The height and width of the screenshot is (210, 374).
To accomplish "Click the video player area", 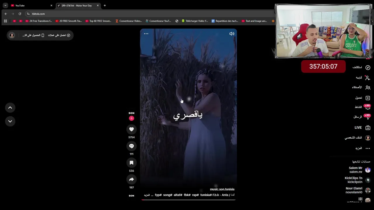I will click(x=188, y=114).
